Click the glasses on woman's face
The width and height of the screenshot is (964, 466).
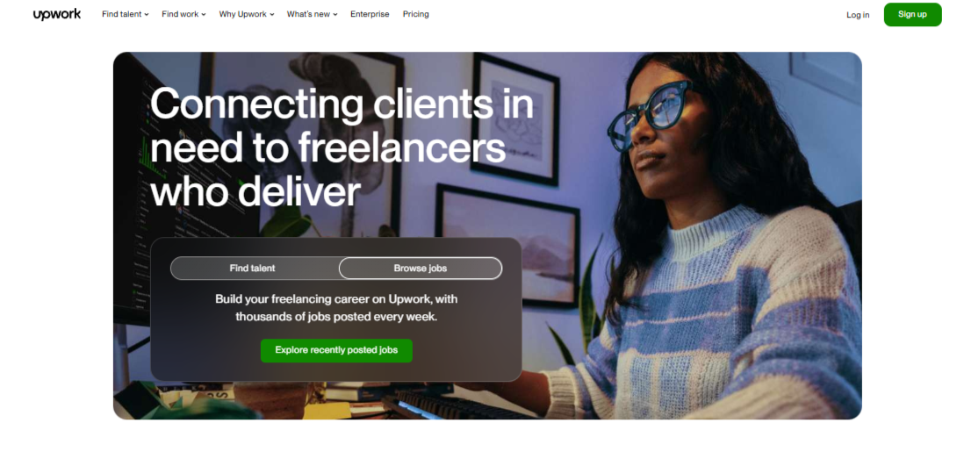(x=651, y=114)
